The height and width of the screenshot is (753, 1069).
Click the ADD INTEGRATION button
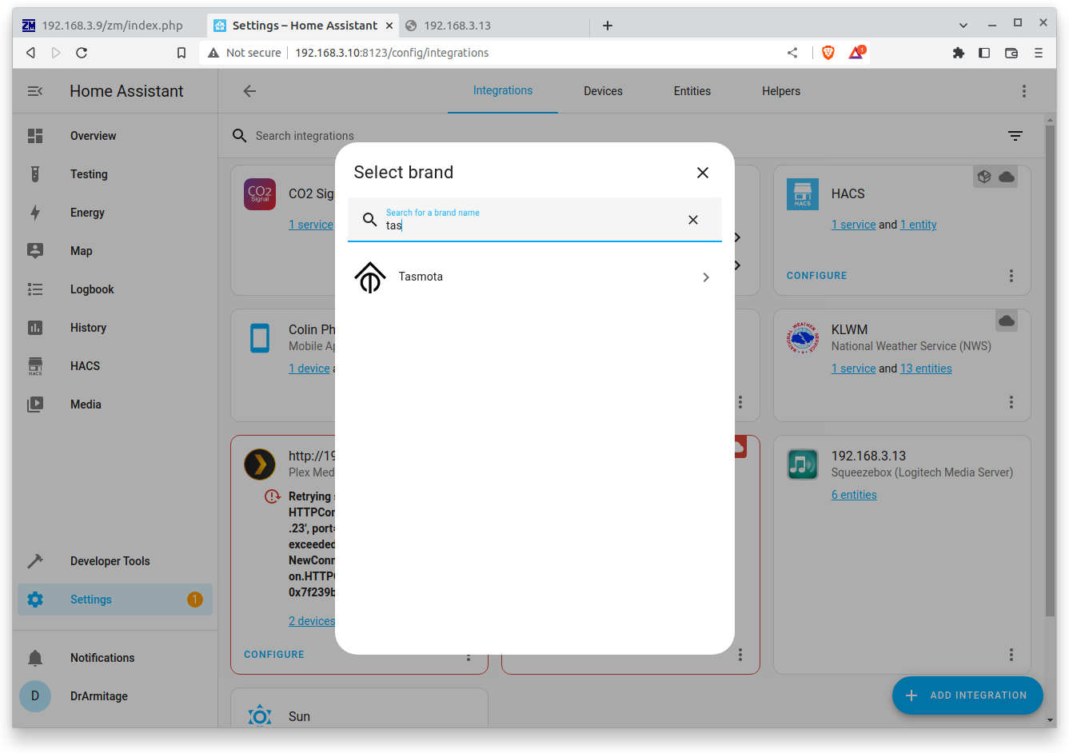click(x=967, y=695)
